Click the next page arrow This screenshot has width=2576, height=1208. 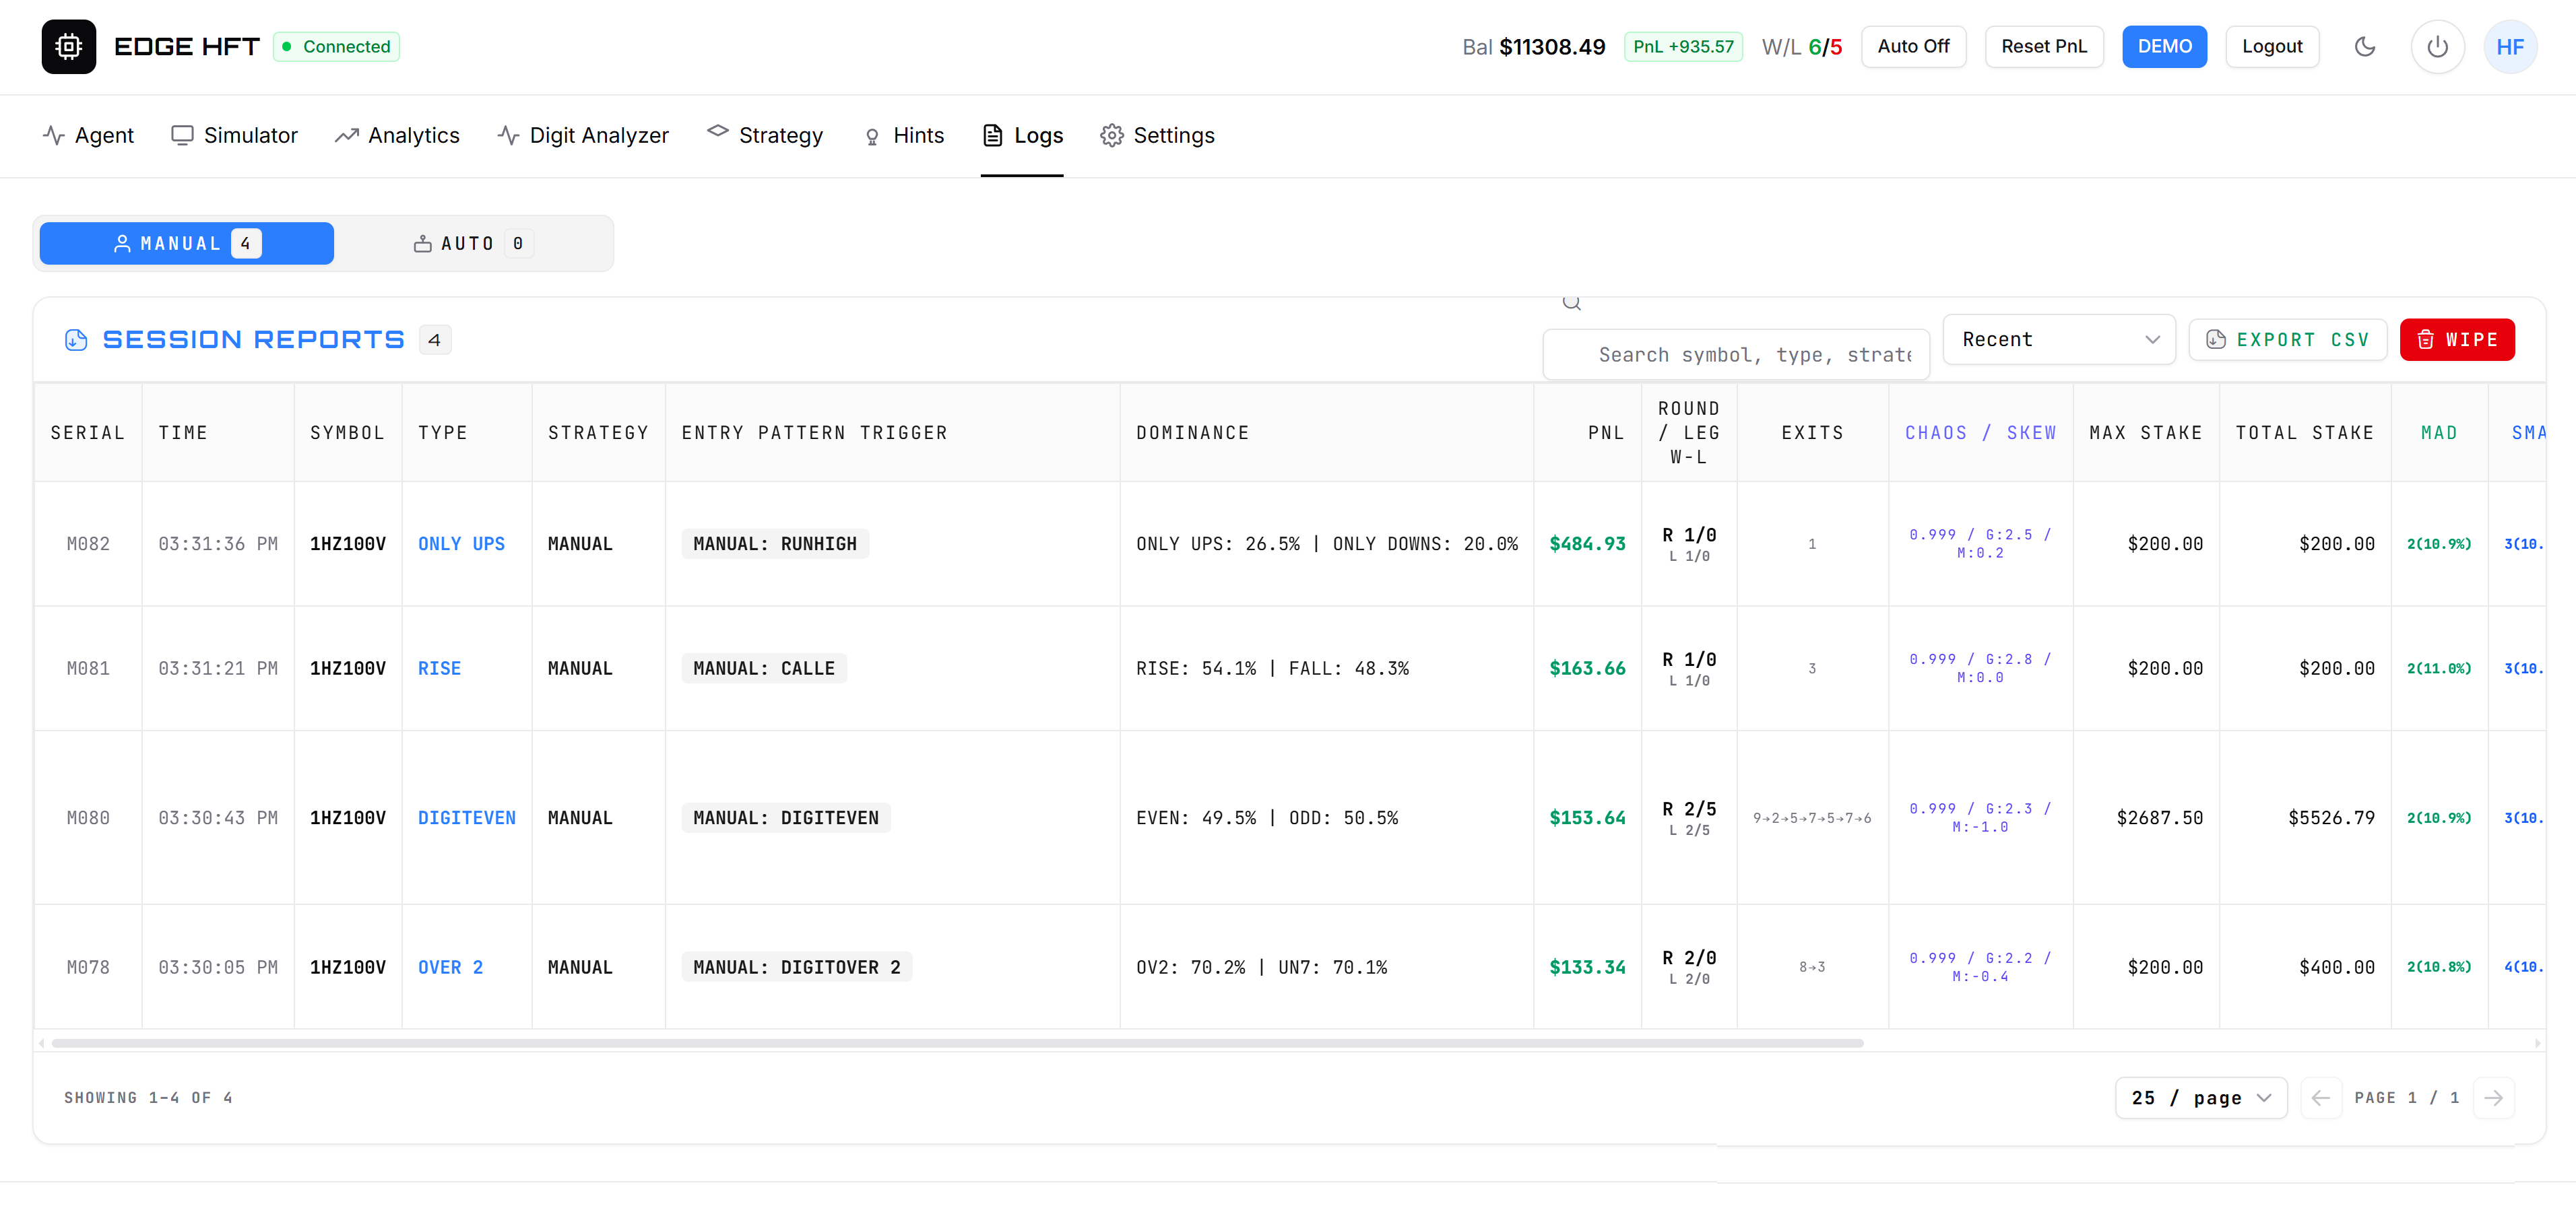point(2493,1098)
